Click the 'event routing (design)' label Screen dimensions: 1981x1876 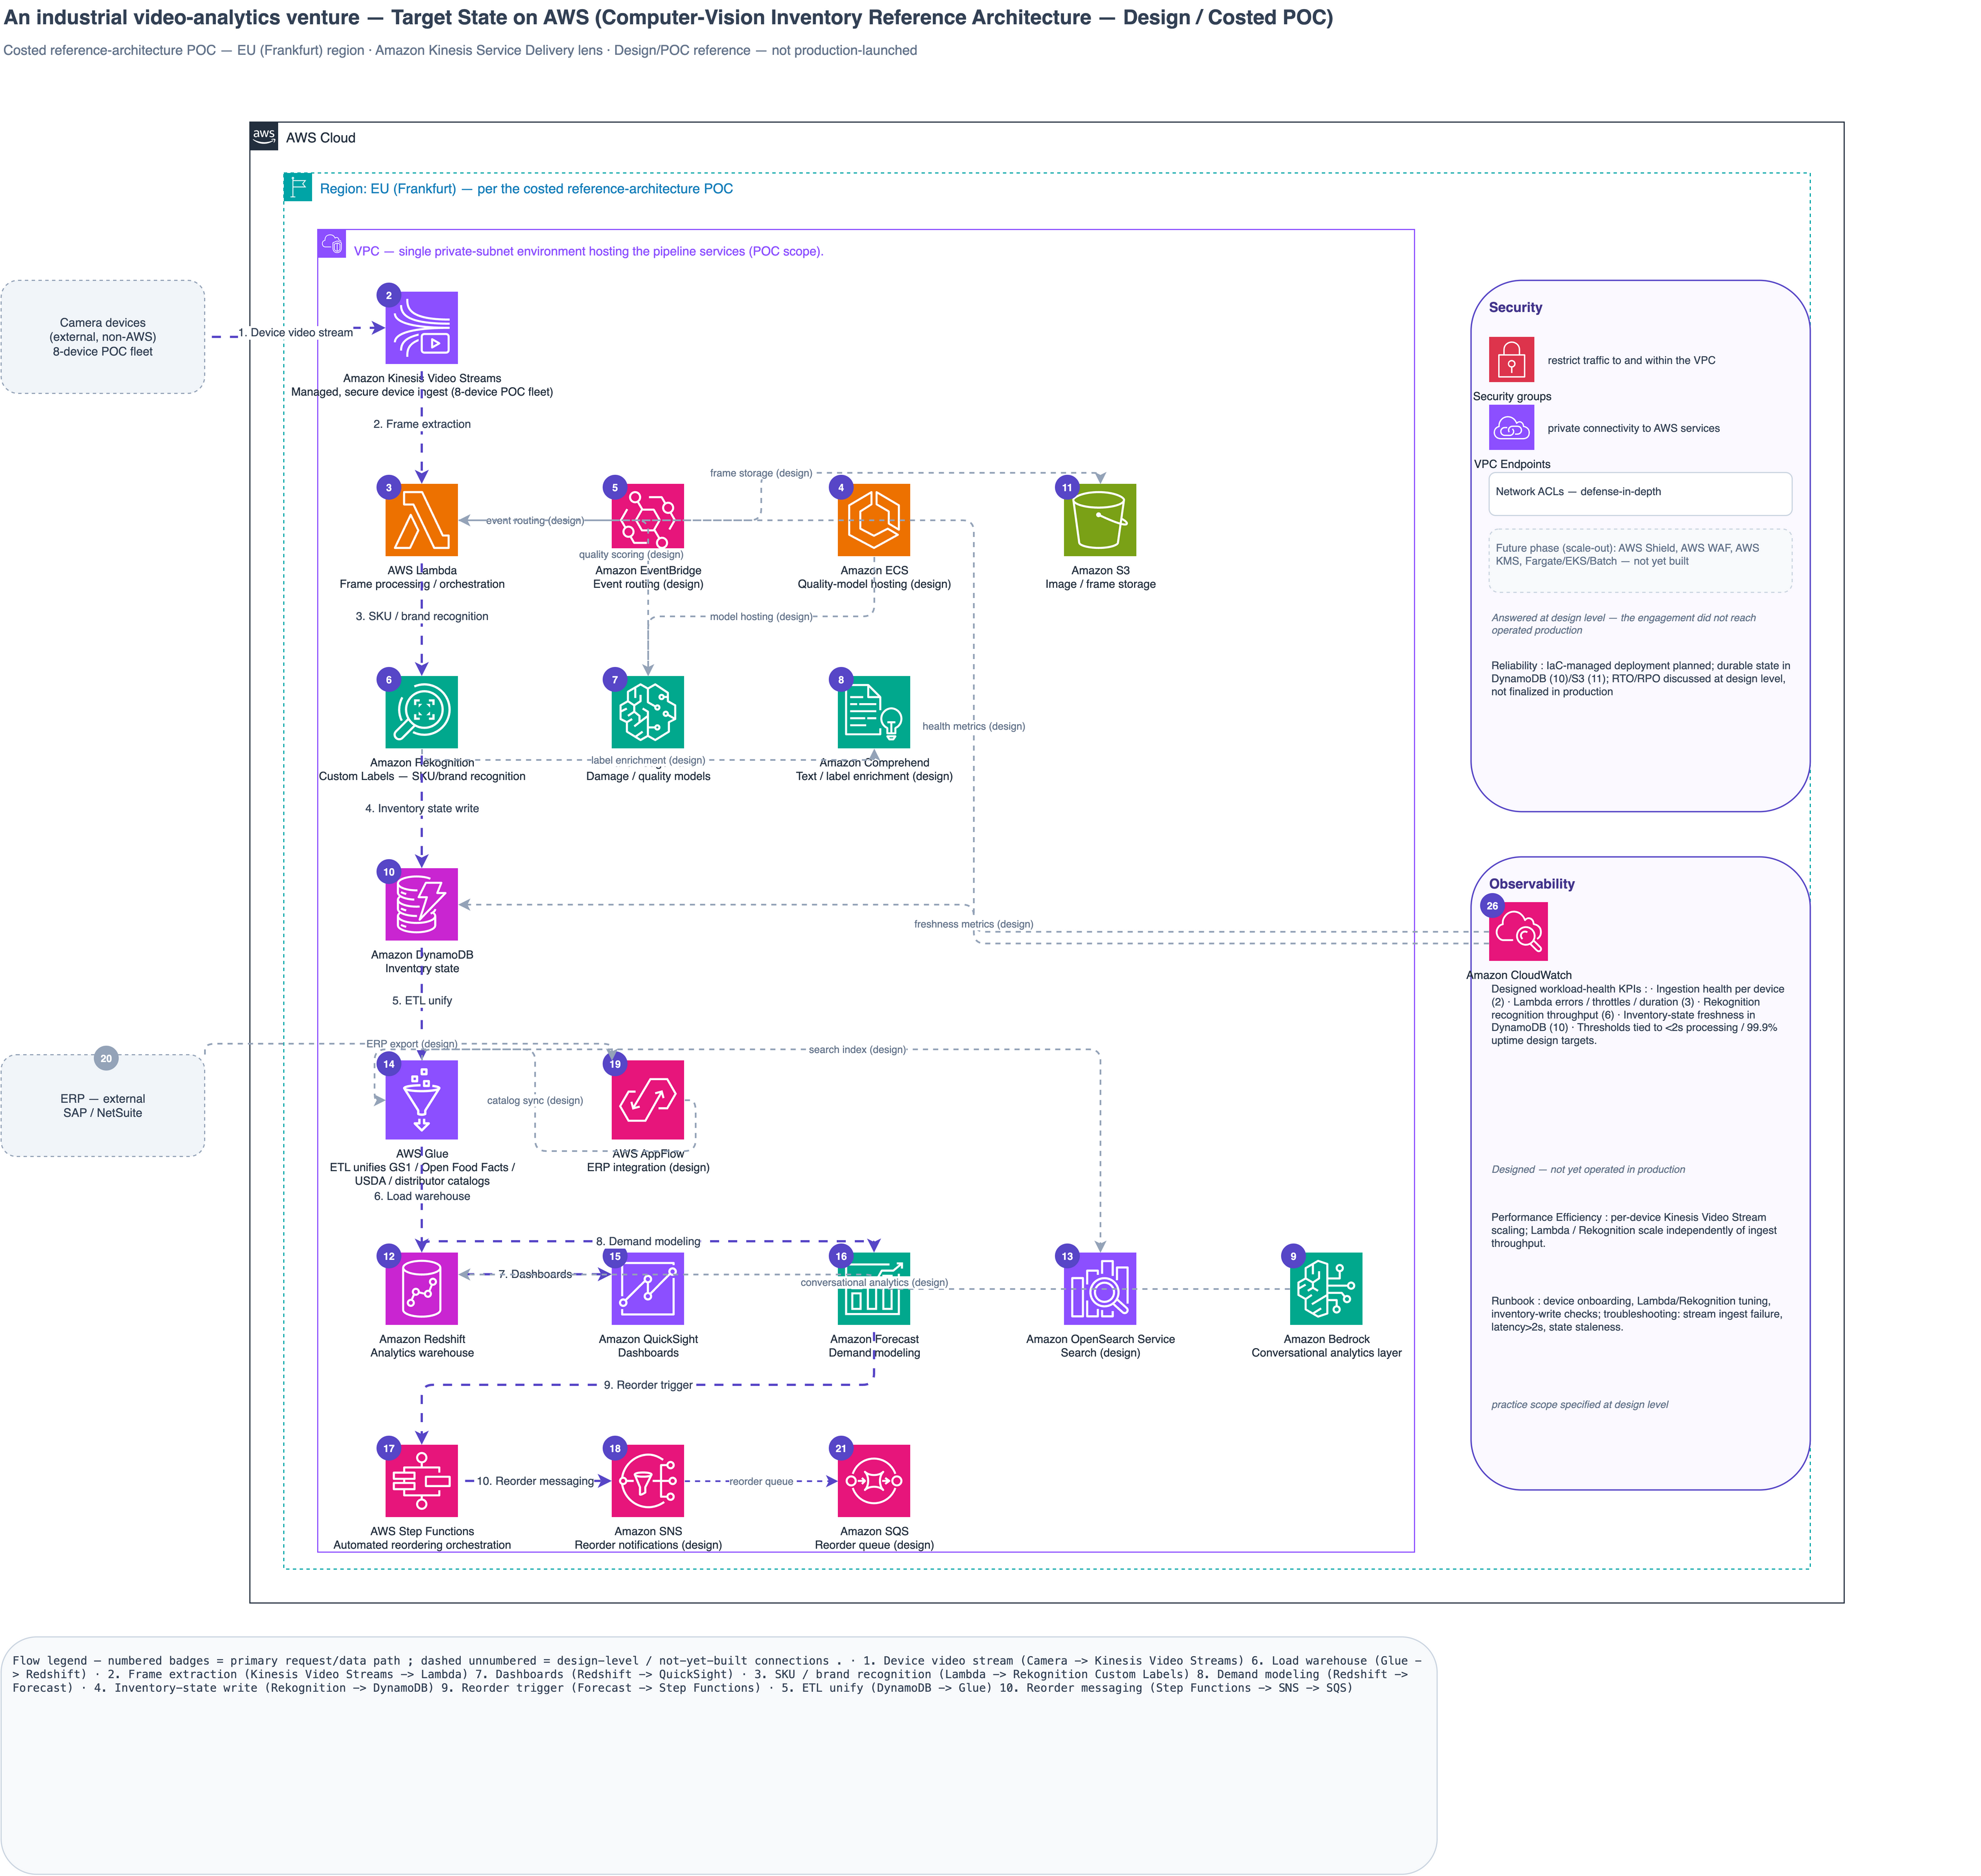(x=534, y=520)
